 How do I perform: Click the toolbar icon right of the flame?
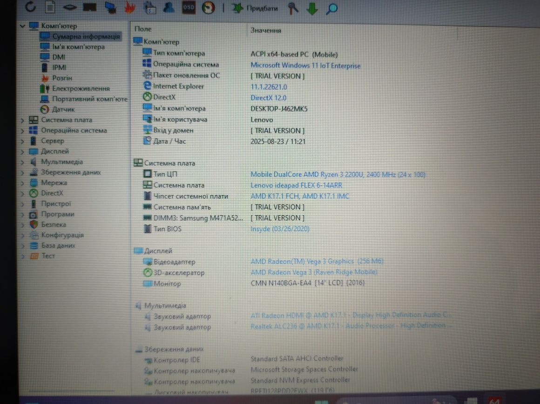(149, 7)
